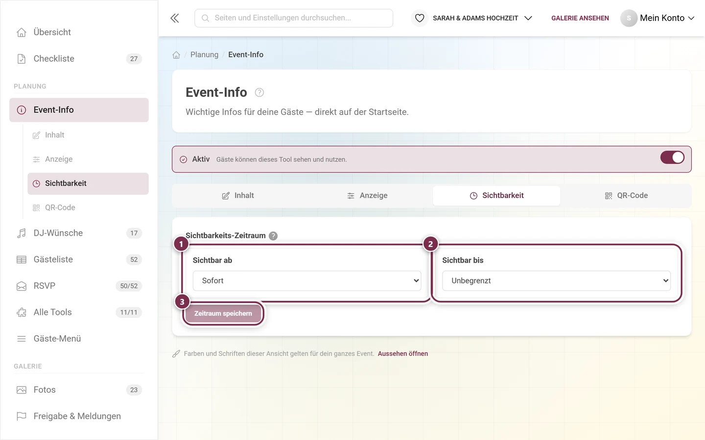Open the Sichtbar ab dropdown

click(307, 281)
